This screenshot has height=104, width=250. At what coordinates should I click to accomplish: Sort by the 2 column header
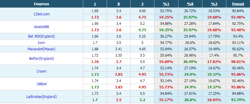point(142,4)
